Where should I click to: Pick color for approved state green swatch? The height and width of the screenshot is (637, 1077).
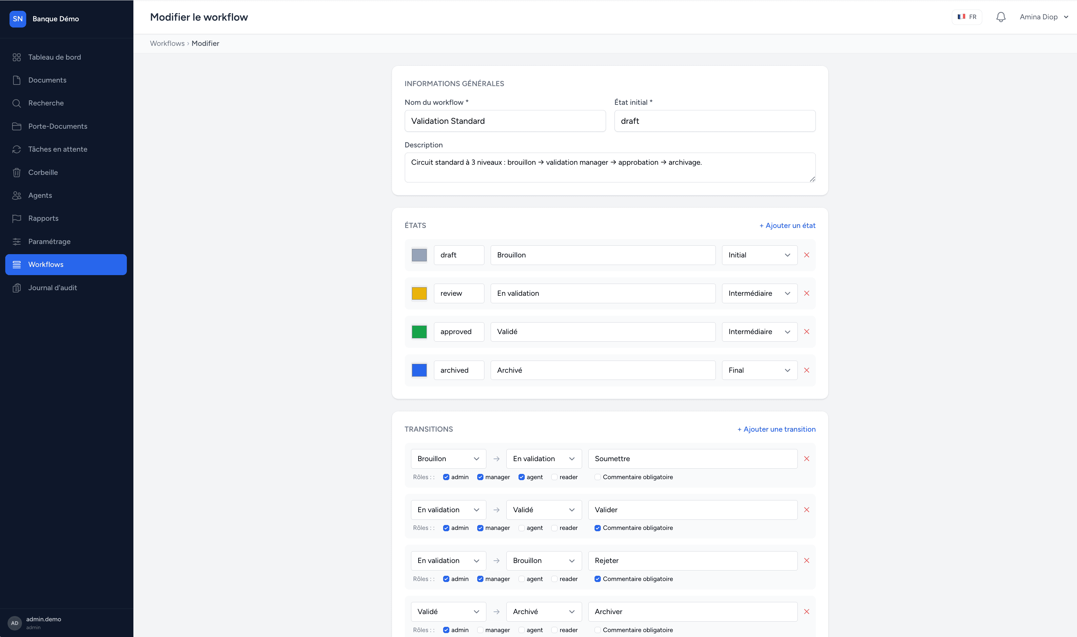[x=419, y=332]
